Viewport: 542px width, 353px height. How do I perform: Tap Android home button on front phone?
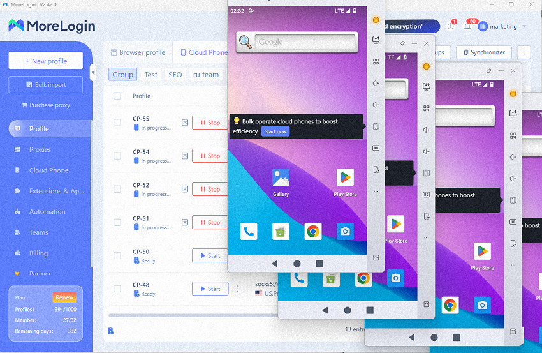pos(297,264)
